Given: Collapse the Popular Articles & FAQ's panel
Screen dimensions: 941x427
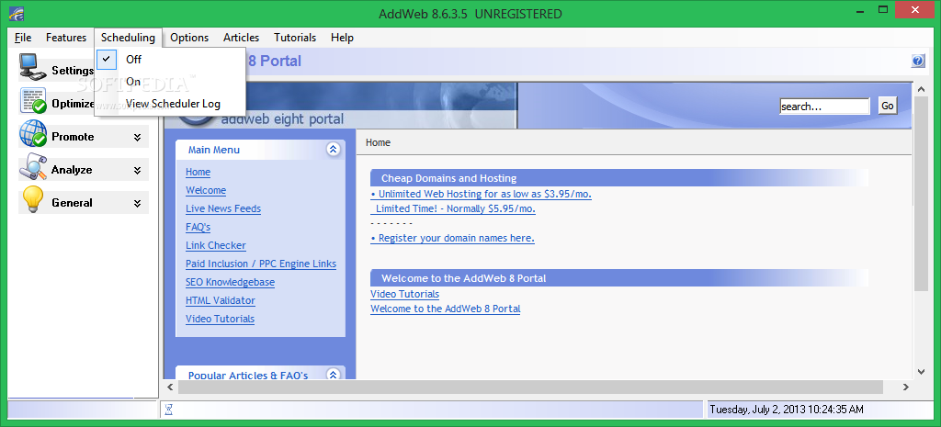Looking at the screenshot, I should (x=333, y=375).
